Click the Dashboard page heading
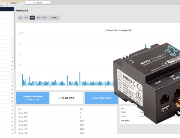 [22, 10]
